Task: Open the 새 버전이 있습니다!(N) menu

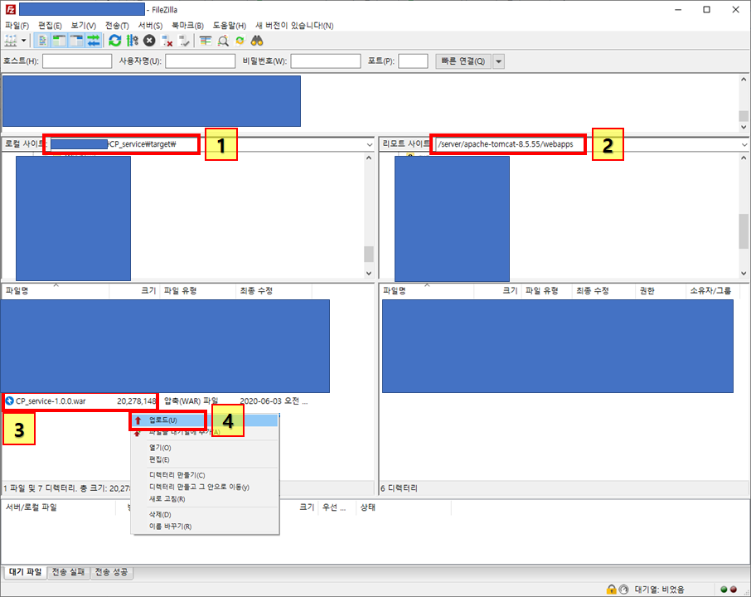Action: click(x=294, y=26)
